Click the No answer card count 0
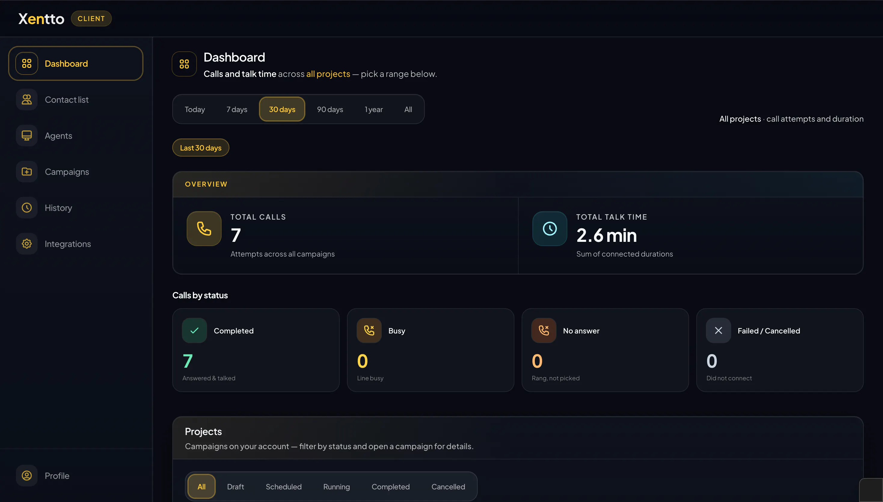 (x=537, y=361)
